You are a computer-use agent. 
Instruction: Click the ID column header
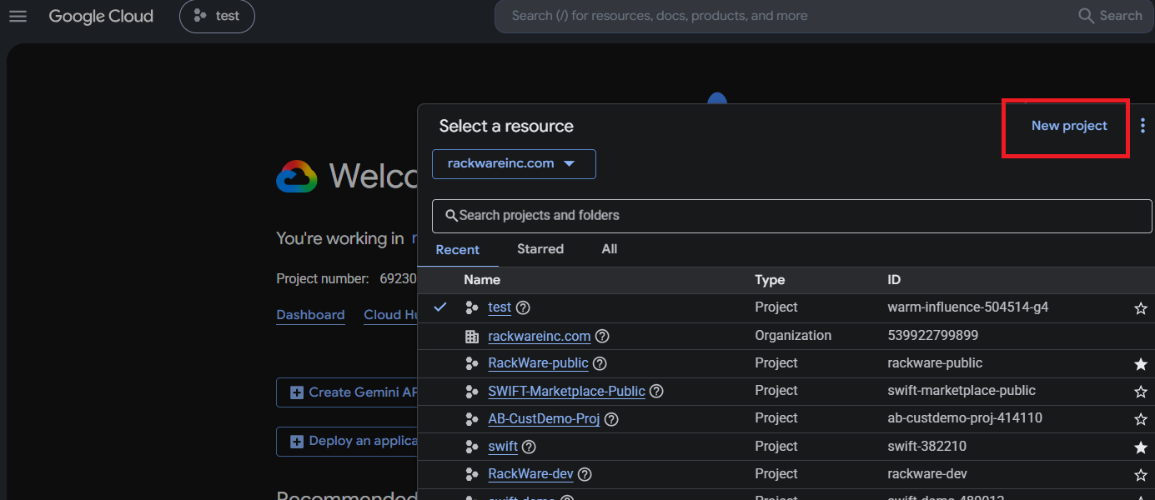(x=894, y=280)
